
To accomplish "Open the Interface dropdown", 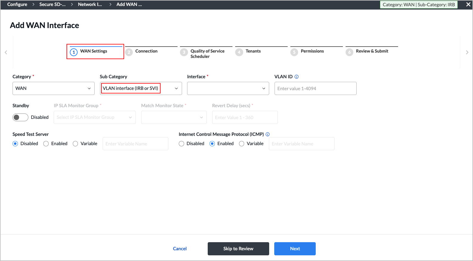I will point(228,88).
